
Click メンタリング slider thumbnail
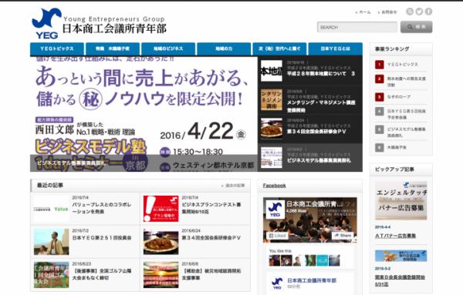coord(272,100)
